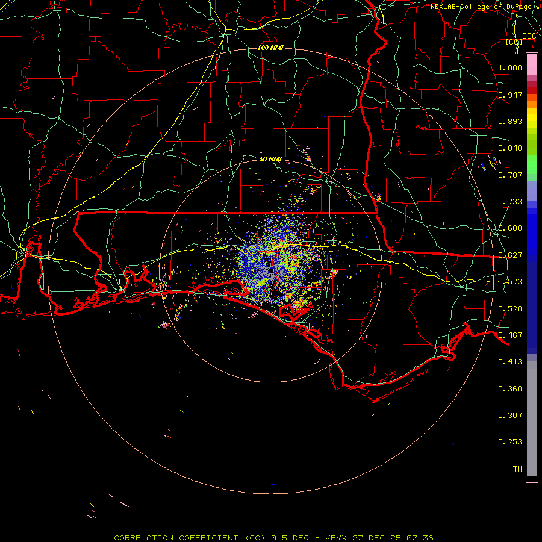The image size is (542, 542).
Task: Click the 50 NMI range ring label
Action: pyautogui.click(x=270, y=159)
